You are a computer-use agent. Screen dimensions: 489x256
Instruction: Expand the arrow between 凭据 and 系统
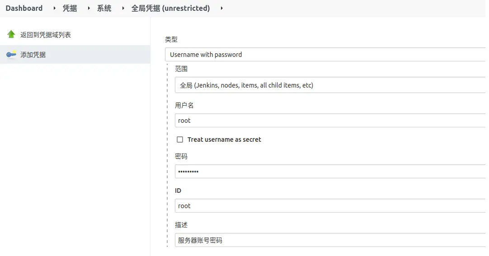click(89, 8)
